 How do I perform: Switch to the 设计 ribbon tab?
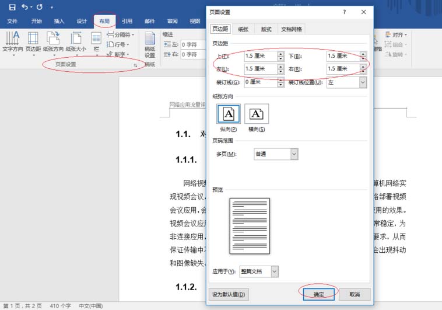point(82,21)
